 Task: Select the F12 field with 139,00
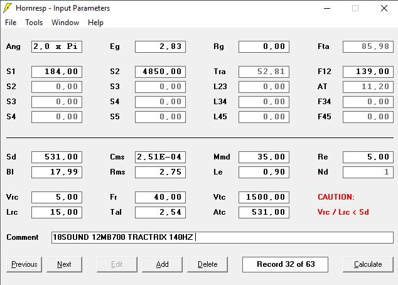tap(368, 72)
